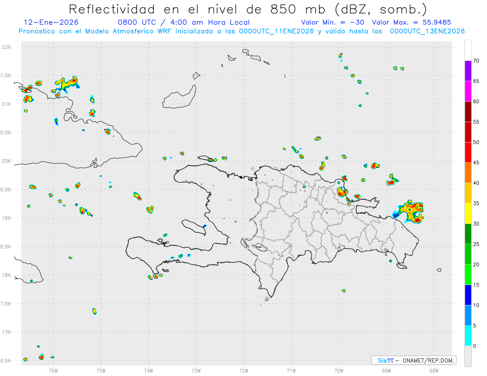Image resolution: width=487 pixels, height=376 pixels.
Task: Click the 20N latitude label
Action: [x=6, y=161]
